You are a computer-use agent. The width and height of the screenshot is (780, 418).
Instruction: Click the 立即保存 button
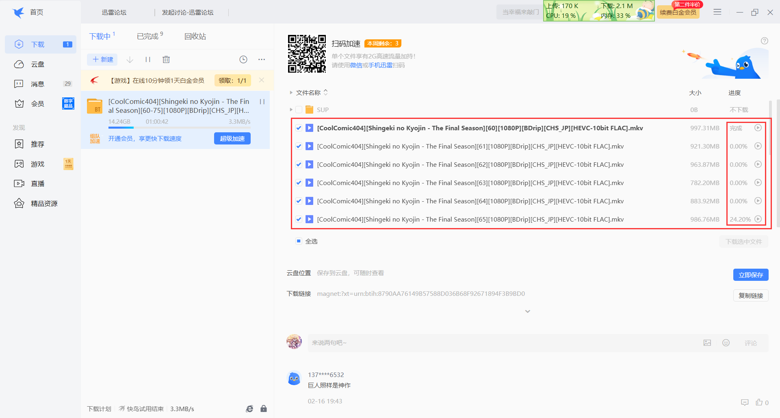tap(750, 275)
